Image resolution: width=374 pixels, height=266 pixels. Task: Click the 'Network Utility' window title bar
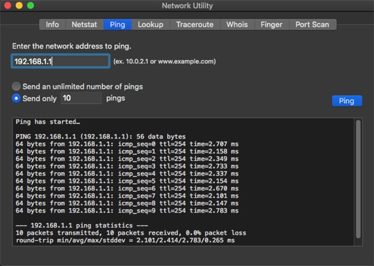click(187, 6)
